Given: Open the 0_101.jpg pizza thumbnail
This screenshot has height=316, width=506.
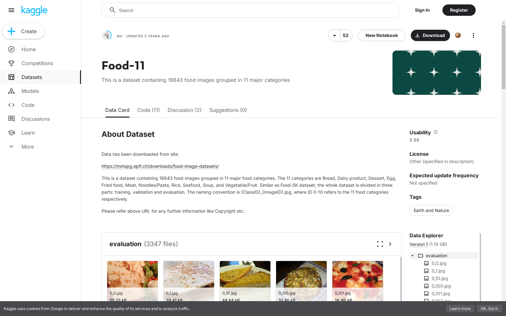Looking at the screenshot, I should [358, 281].
